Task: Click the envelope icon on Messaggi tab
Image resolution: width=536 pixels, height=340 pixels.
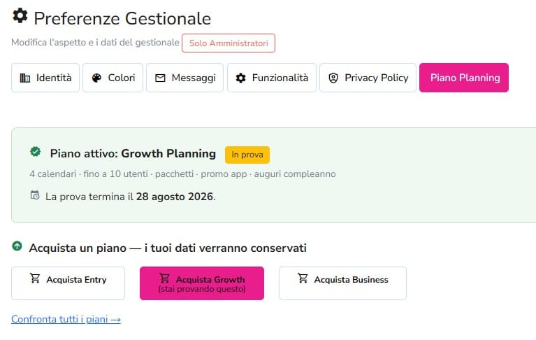Action: click(160, 78)
